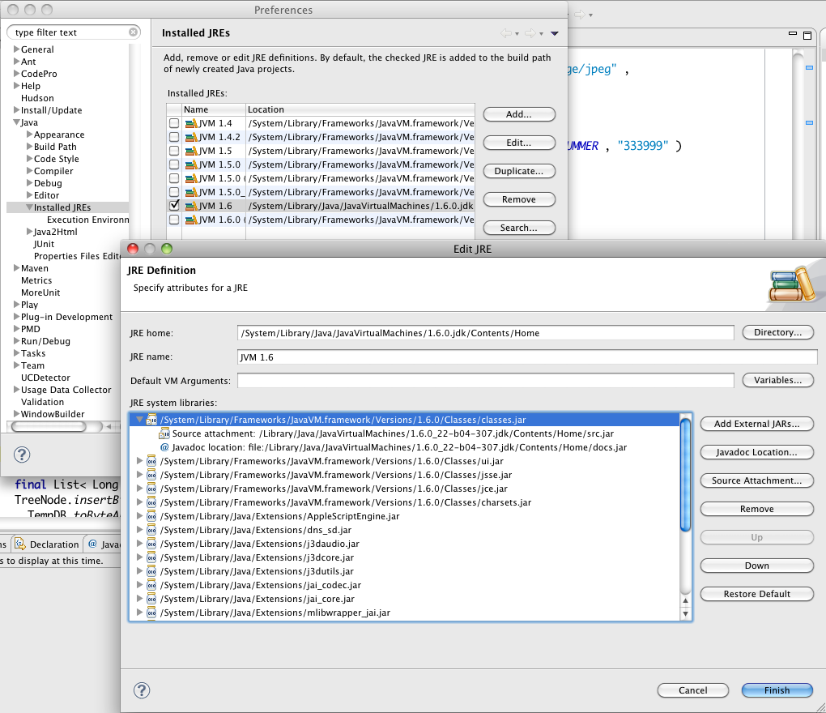Click the Declaration tab icon
Image resolution: width=826 pixels, height=713 pixels.
tap(20, 544)
